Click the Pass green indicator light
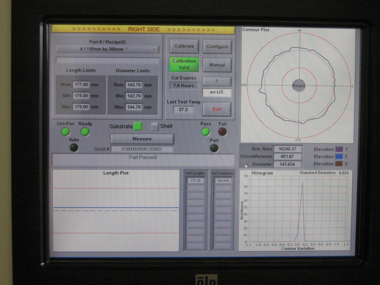 pos(205,131)
